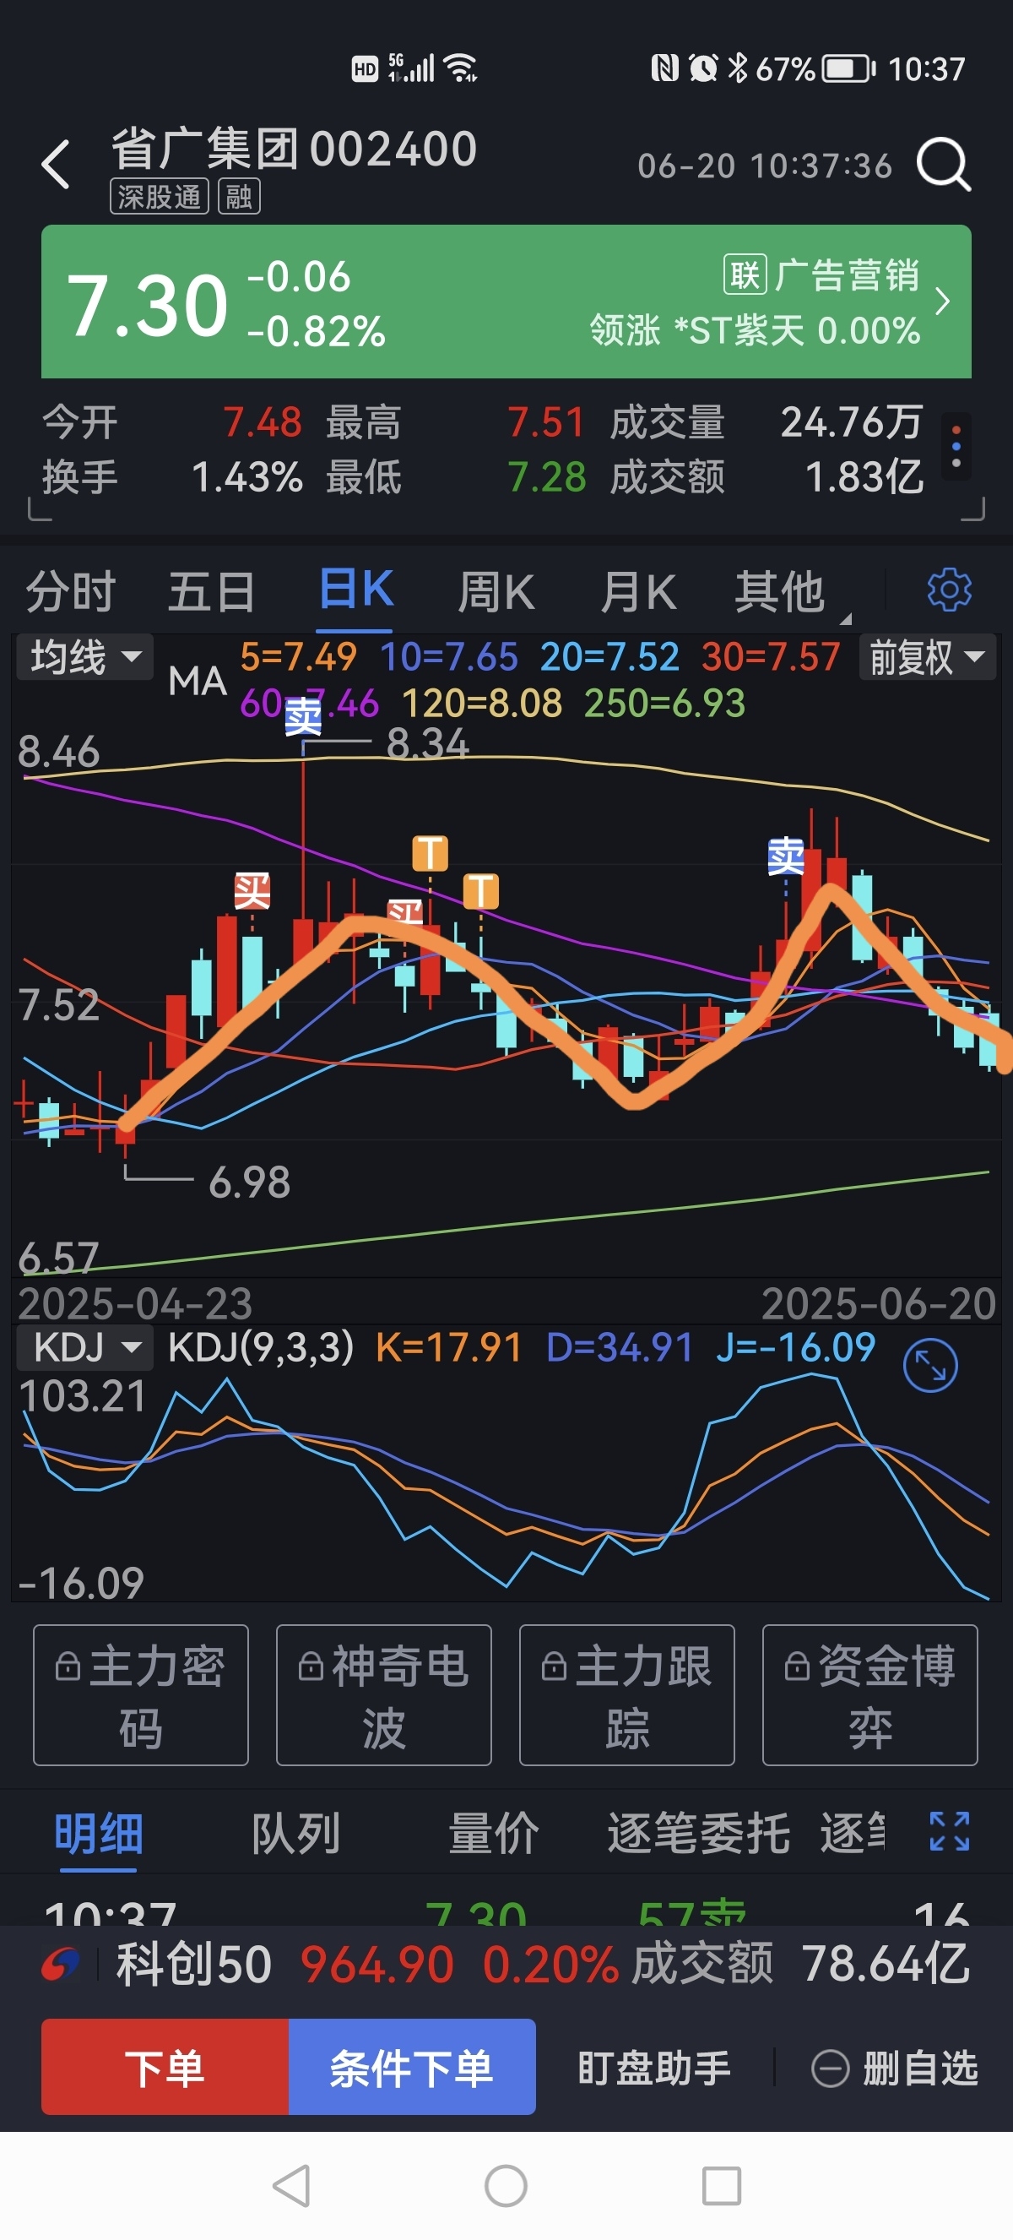This screenshot has width=1013, height=2240.
Task: Tap the MA 30=7.57 value
Action: (771, 657)
